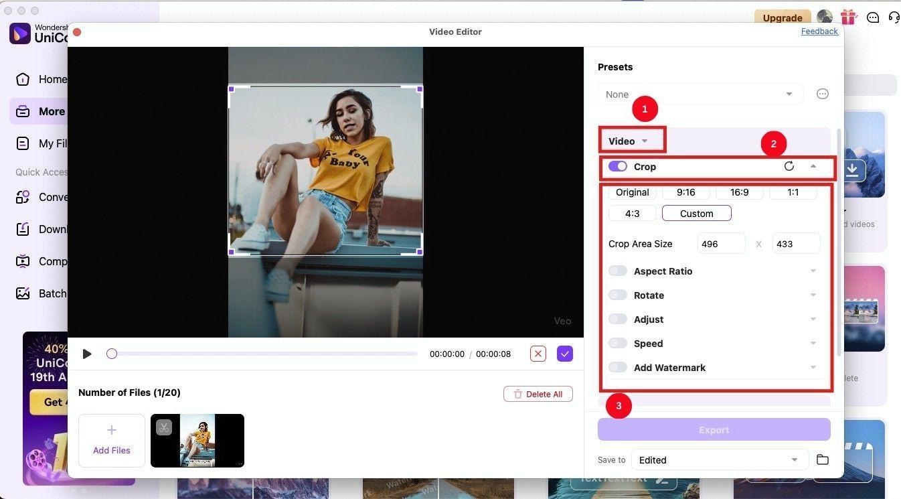Open the Converter tool in Quick Access
Screen dimensions: 901x499
[40, 197]
